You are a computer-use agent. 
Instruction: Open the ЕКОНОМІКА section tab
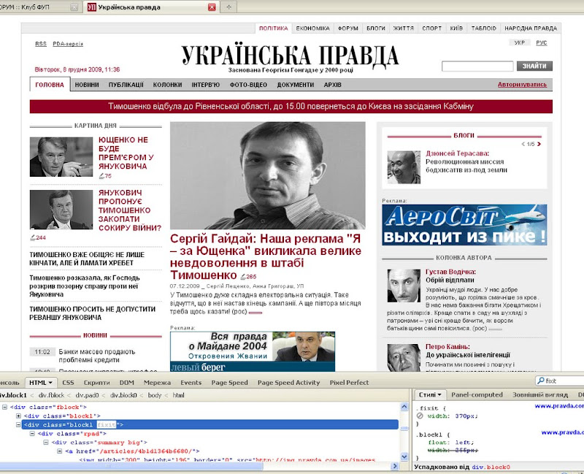314,27
